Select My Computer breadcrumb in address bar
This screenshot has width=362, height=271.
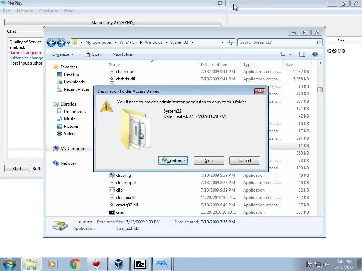point(98,42)
